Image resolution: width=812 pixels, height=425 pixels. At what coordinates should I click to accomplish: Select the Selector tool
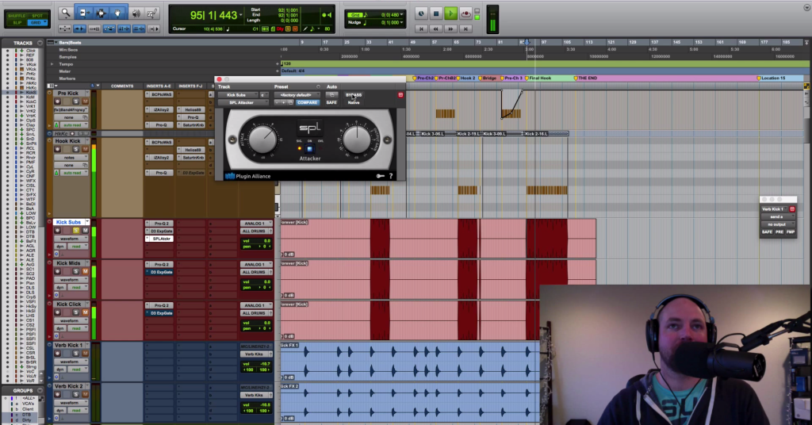pyautogui.click(x=101, y=13)
